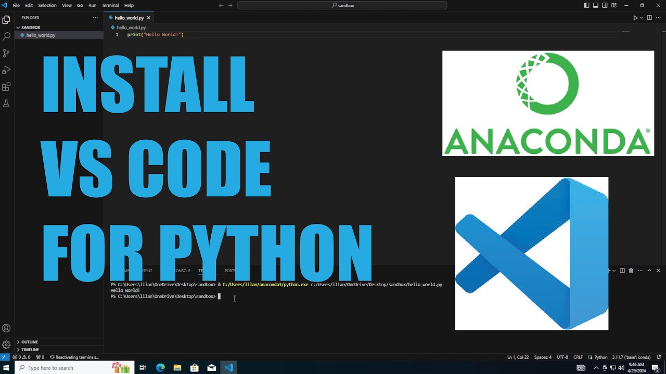Screen dimensions: 666x374
Task: Open the Extensions view
Action: (x=6, y=86)
